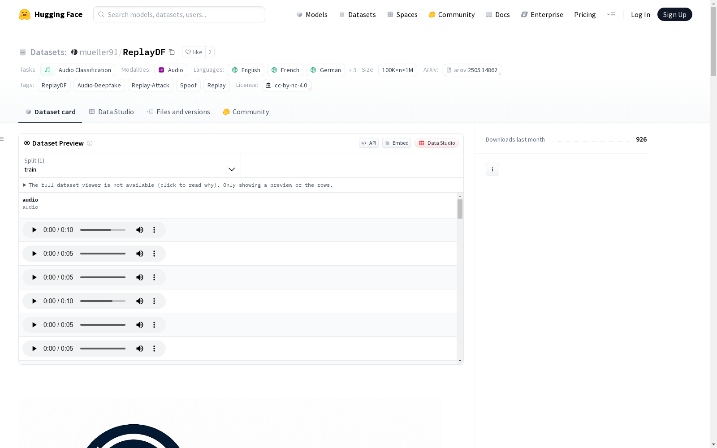Select the Audio Classification task tag
Image resolution: width=717 pixels, height=448 pixels.
[x=78, y=70]
